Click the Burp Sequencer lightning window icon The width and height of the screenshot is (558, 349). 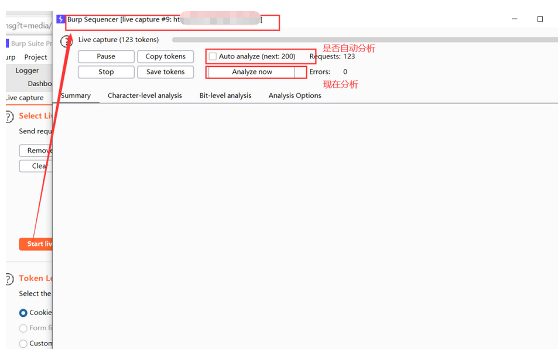(60, 19)
